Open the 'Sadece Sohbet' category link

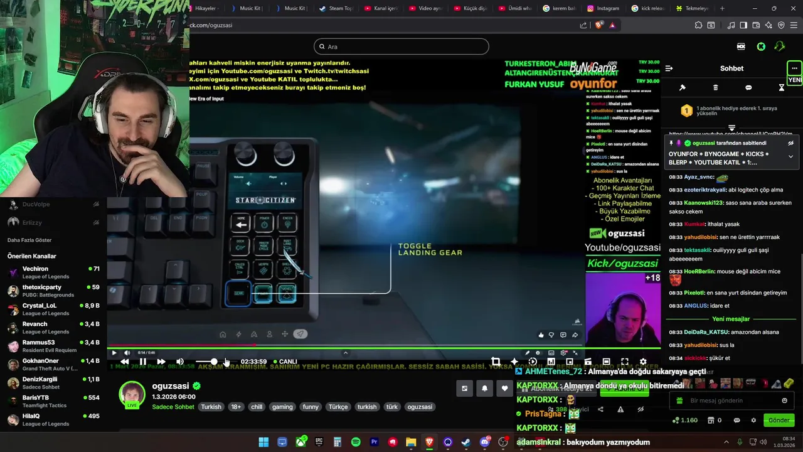coord(174,407)
